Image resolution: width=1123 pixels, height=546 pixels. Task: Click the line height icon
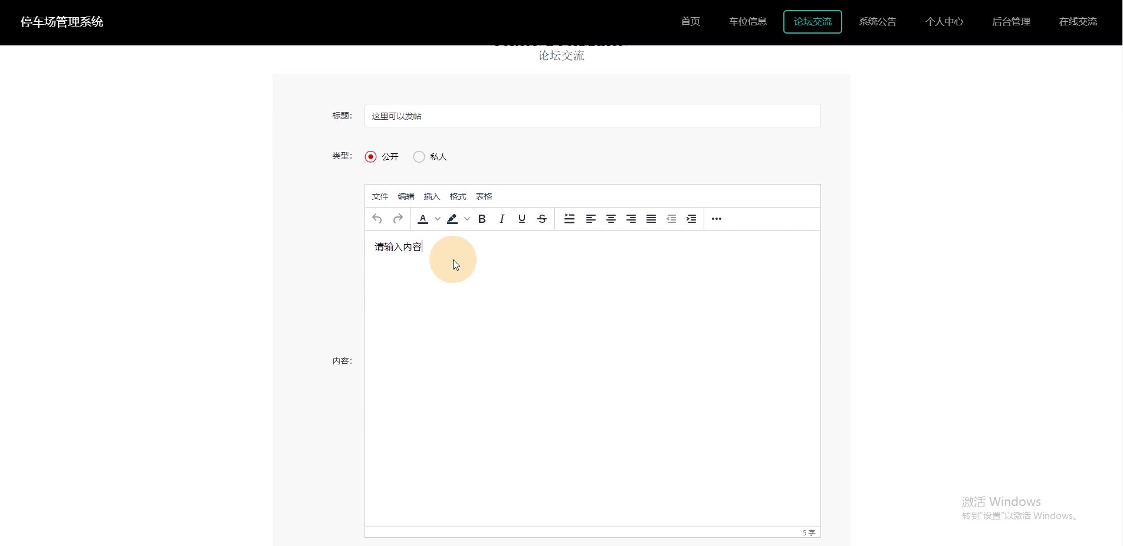click(569, 219)
